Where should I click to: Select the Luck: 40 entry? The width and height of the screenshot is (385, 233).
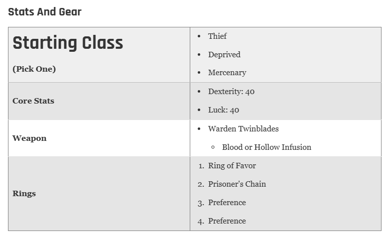(x=224, y=110)
